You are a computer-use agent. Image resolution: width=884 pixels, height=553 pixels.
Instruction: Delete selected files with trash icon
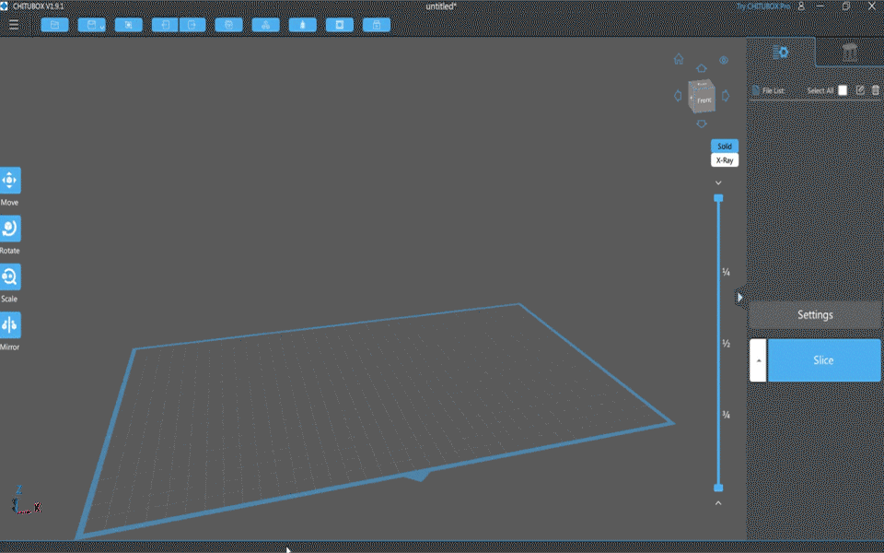pyautogui.click(x=876, y=90)
